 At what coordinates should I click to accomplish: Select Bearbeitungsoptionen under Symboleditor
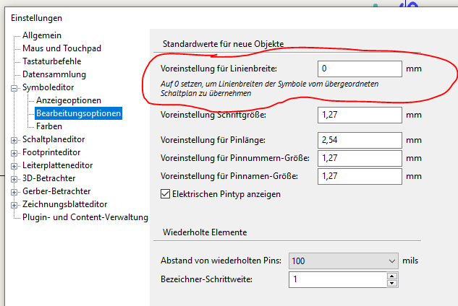pyautogui.click(x=78, y=113)
